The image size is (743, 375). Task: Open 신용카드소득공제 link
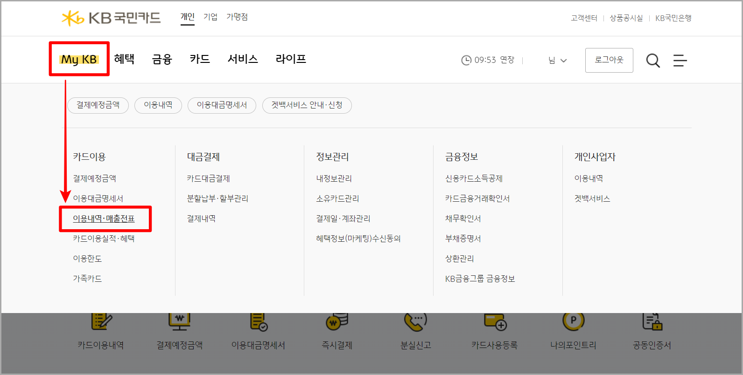point(474,178)
